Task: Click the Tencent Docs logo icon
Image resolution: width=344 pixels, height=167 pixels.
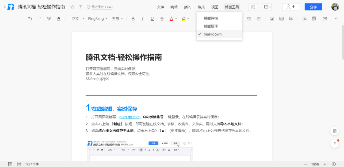Action: tap(11, 7)
